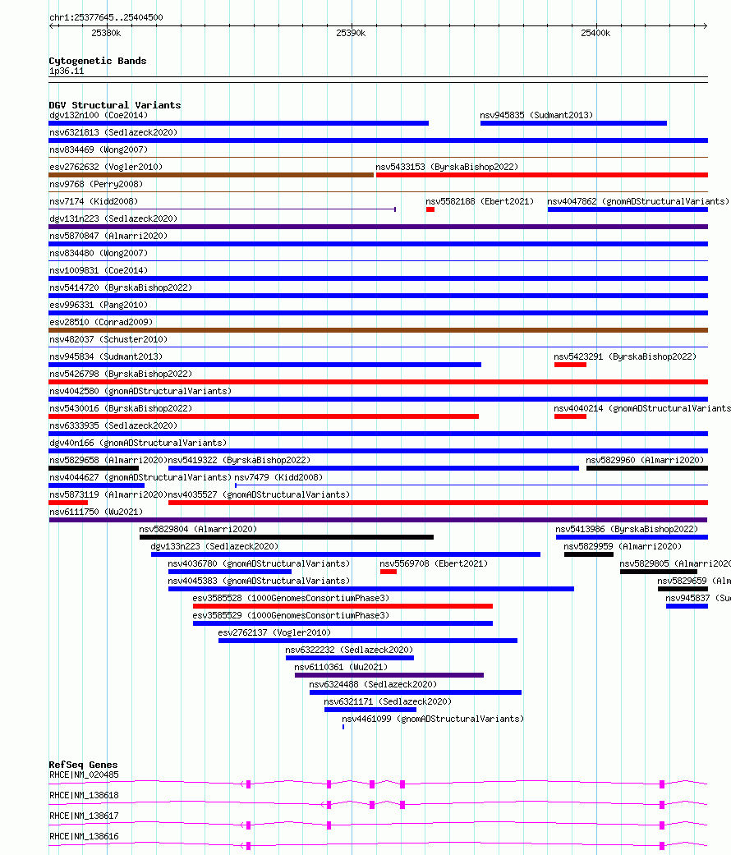This screenshot has height=855, width=731.
Task: Click the small red nsv5569708 (Ebert2021) bar
Action: pyautogui.click(x=388, y=572)
